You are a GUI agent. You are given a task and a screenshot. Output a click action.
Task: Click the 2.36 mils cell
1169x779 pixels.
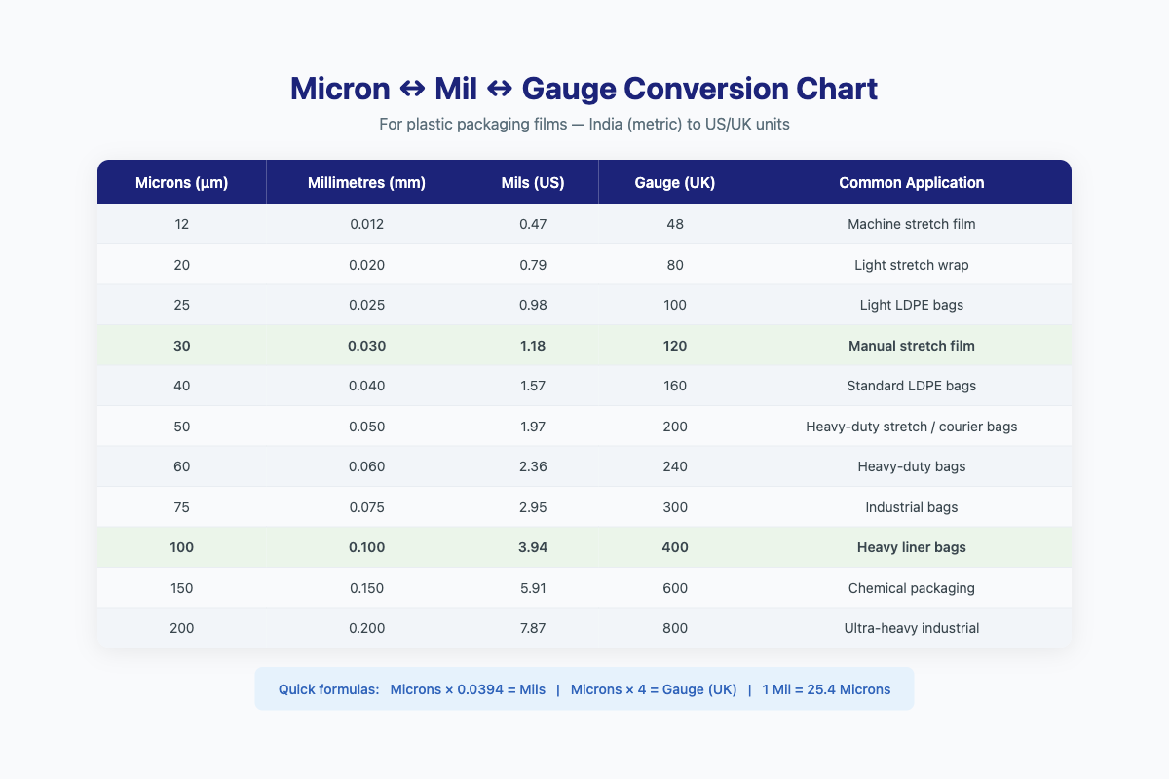[x=532, y=466]
